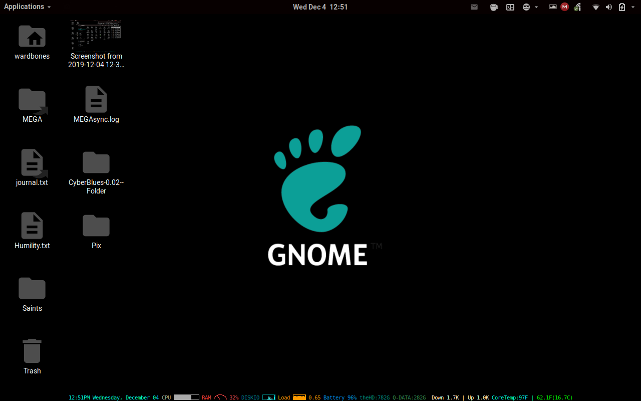This screenshot has width=641, height=401.
Task: Click the Wi-Fi signal icon
Action: [596, 7]
